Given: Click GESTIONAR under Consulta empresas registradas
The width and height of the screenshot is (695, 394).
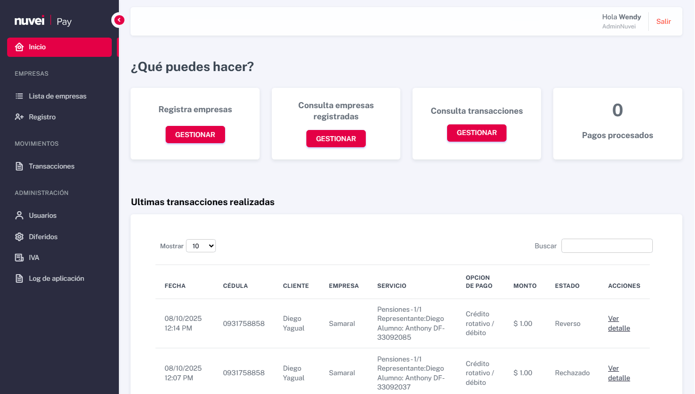Looking at the screenshot, I should click(x=336, y=138).
